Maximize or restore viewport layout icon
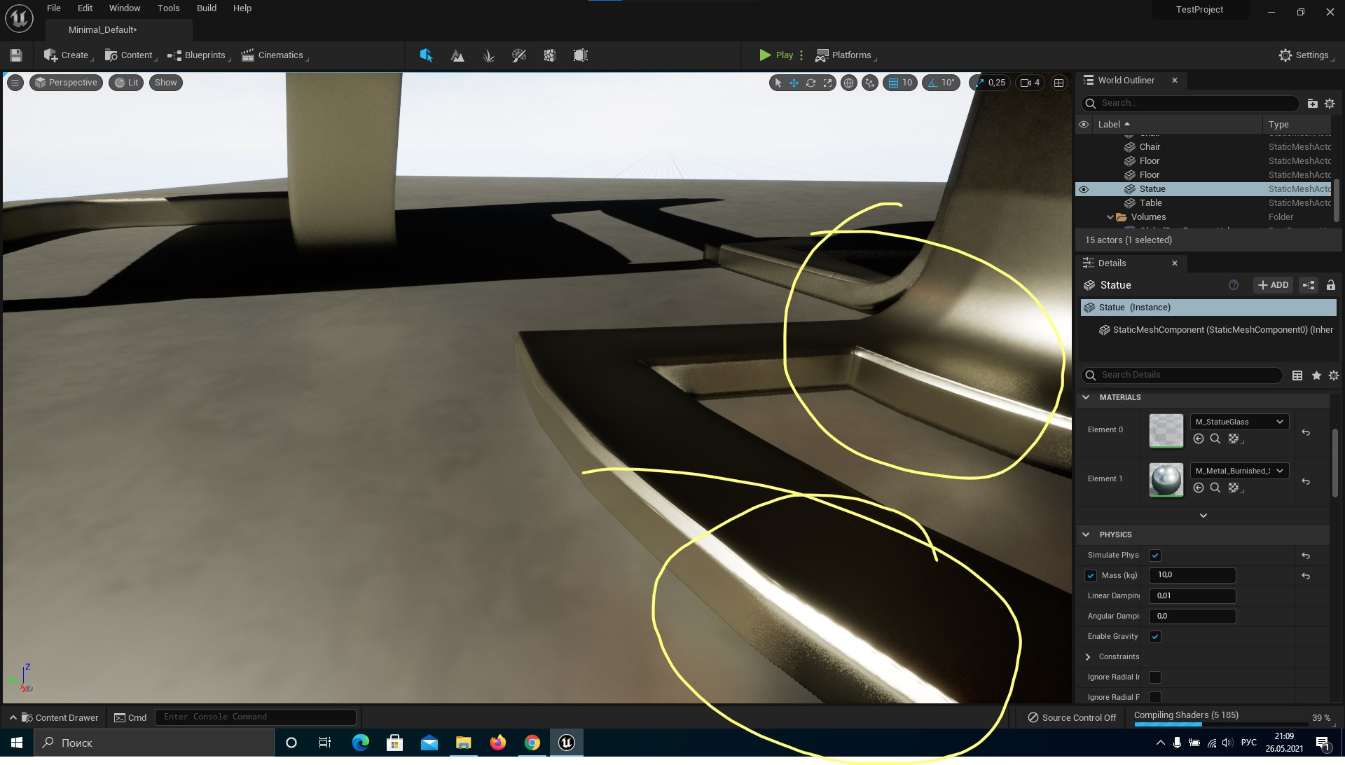This screenshot has height=765, width=1345. [x=1058, y=83]
